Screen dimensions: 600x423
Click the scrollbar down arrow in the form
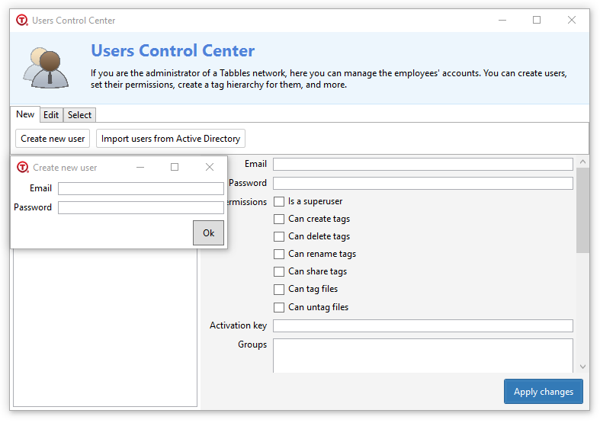582,367
